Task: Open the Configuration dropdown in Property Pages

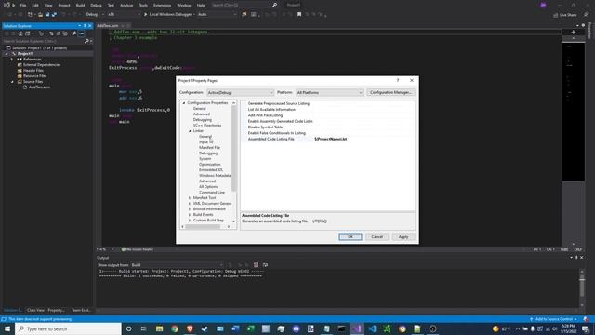Action: click(x=240, y=93)
